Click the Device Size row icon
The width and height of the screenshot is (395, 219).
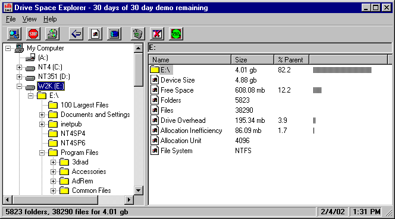tap(155, 80)
